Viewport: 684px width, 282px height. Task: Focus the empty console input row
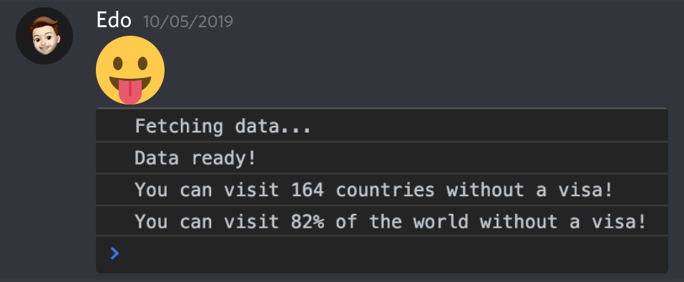pyautogui.click(x=381, y=255)
